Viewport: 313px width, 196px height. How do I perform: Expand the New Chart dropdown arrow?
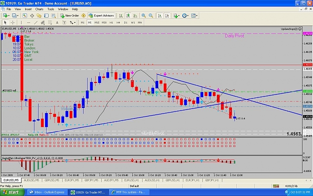tap(9, 15)
